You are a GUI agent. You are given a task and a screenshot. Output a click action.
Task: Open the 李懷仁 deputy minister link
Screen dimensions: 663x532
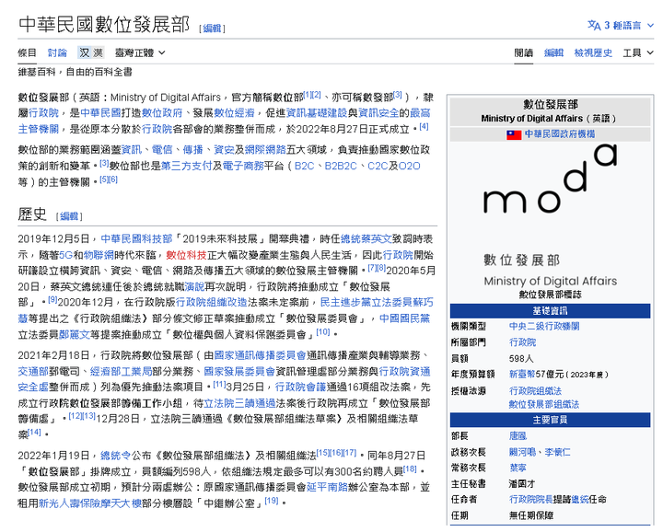pyautogui.click(x=557, y=452)
